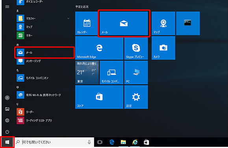
Task: Open Task View on the taskbar
Action: pyautogui.click(x=100, y=142)
